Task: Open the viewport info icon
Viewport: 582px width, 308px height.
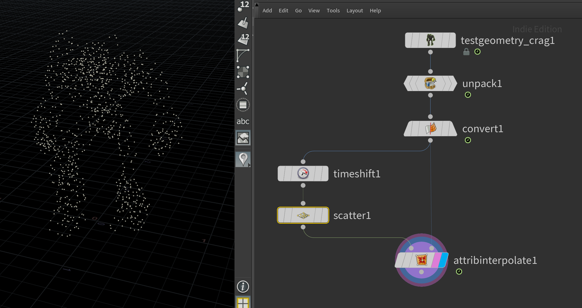Action: point(243,286)
